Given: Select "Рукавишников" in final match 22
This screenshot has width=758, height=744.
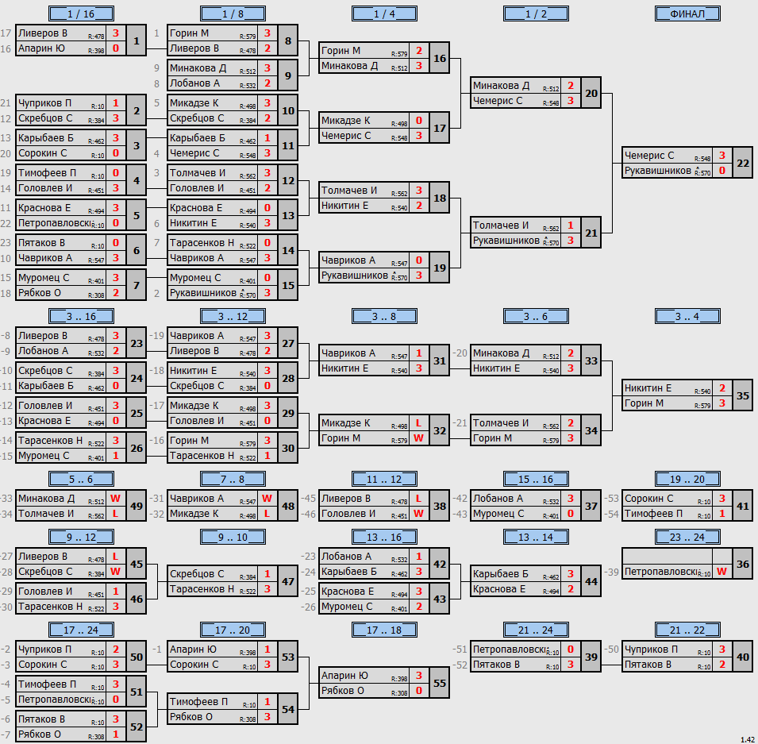Looking at the screenshot, I should [657, 171].
